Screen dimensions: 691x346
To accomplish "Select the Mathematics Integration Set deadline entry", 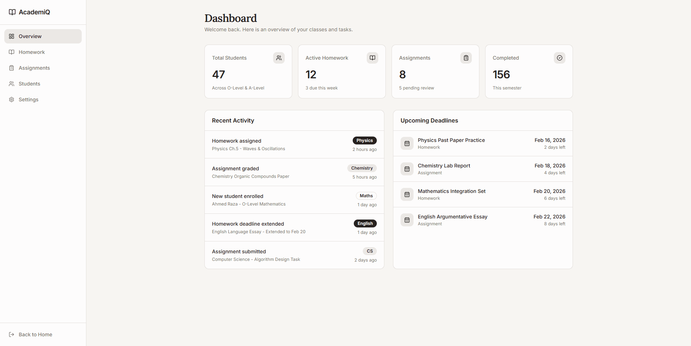I will [483, 194].
